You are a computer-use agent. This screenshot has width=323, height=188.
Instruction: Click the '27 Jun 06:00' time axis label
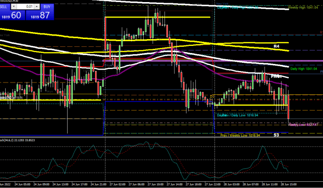pos(136,184)
